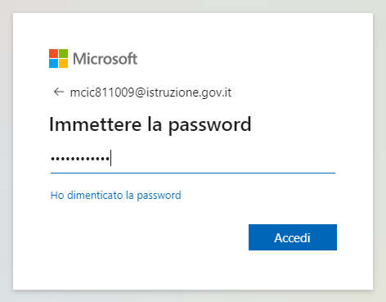The height and width of the screenshot is (302, 386).
Task: Open the Ho dimenticato la password link
Action: click(x=116, y=196)
